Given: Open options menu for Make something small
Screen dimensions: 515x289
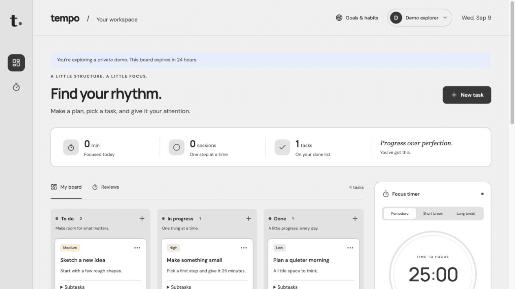Looking at the screenshot, I should 244,248.
